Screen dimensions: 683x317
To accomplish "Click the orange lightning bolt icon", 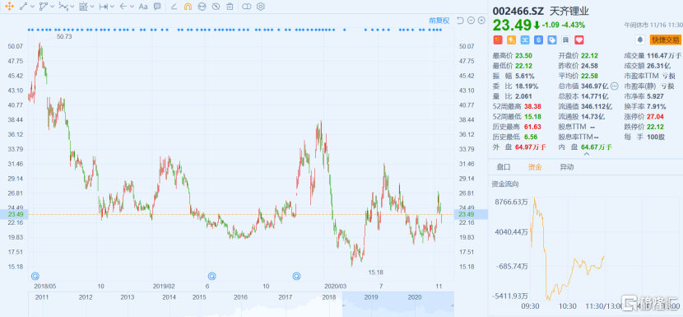I will coord(511,40).
